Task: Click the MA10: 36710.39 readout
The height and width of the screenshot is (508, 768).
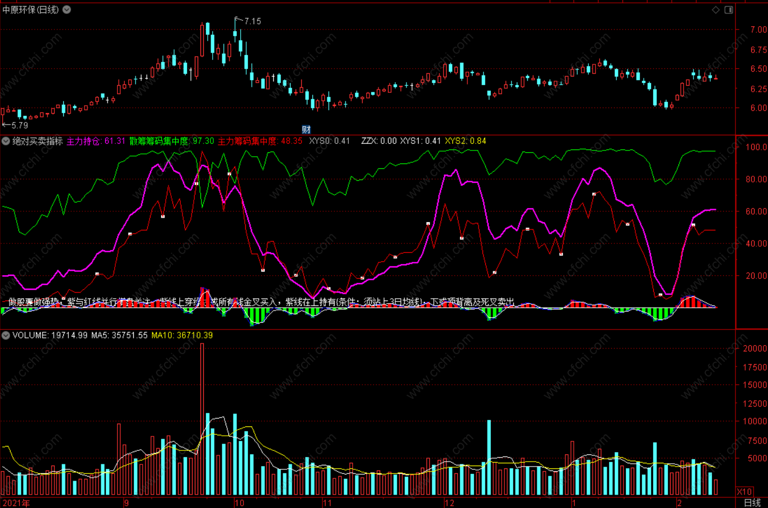Action: (x=182, y=335)
